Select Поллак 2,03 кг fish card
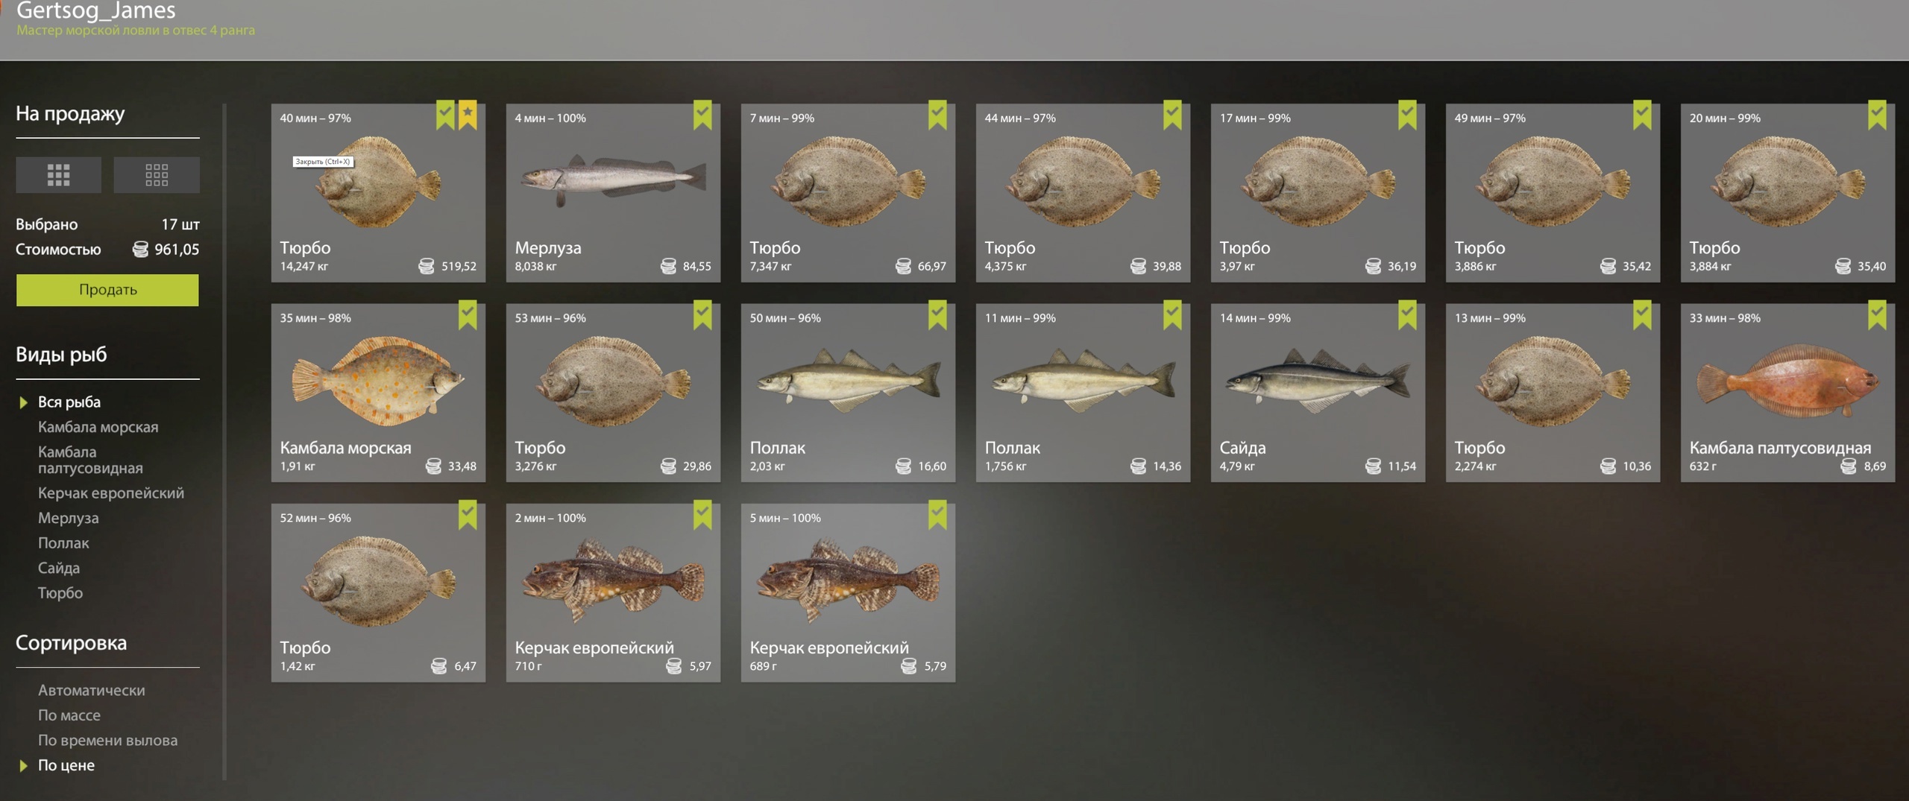Image resolution: width=1909 pixels, height=801 pixels. 848,393
